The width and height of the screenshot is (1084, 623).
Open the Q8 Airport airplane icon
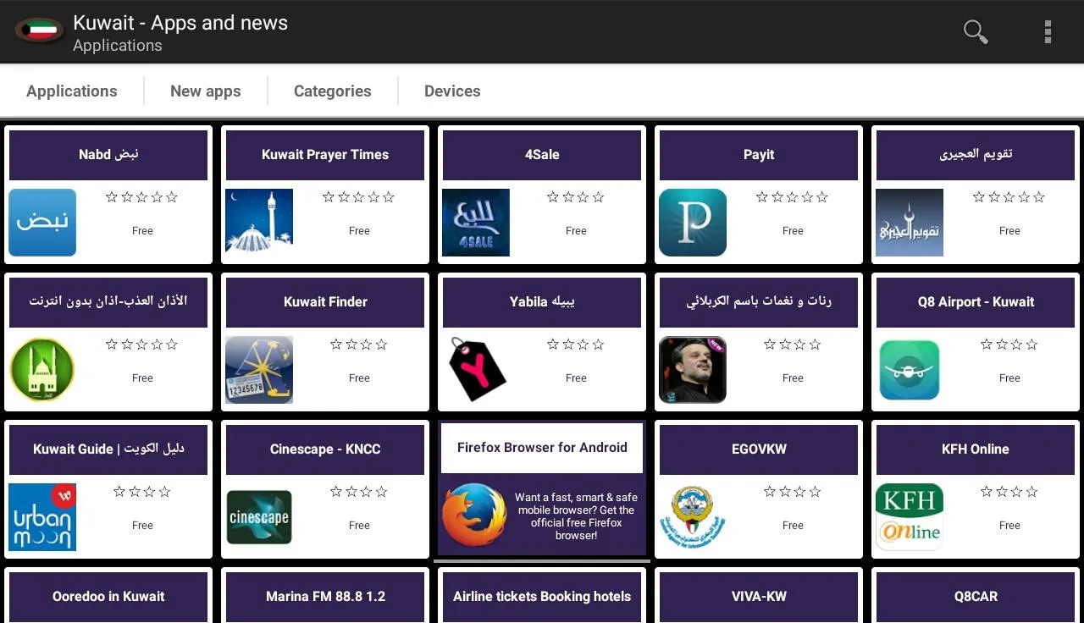point(910,370)
